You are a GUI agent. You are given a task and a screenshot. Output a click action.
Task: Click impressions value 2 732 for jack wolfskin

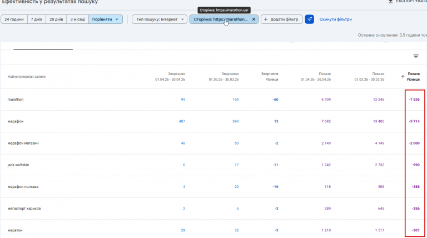pos(380,165)
